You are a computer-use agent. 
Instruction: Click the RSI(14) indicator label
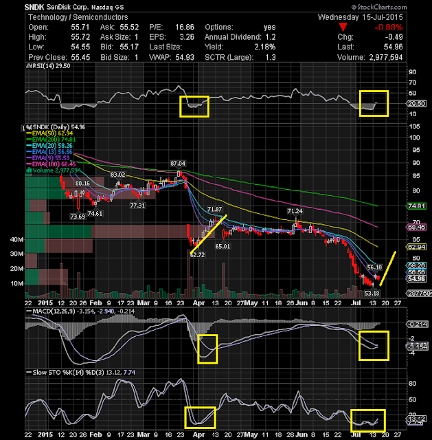click(48, 66)
